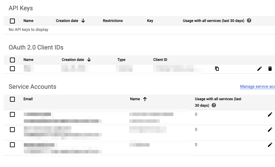
Task: Tick the third service account checkbox
Action: coord(12,145)
